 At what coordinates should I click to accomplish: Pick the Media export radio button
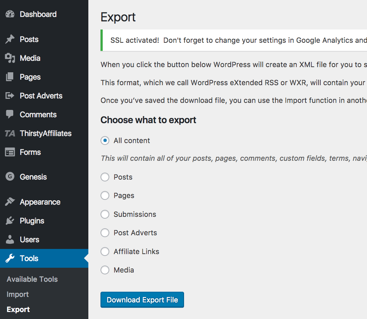tap(105, 270)
